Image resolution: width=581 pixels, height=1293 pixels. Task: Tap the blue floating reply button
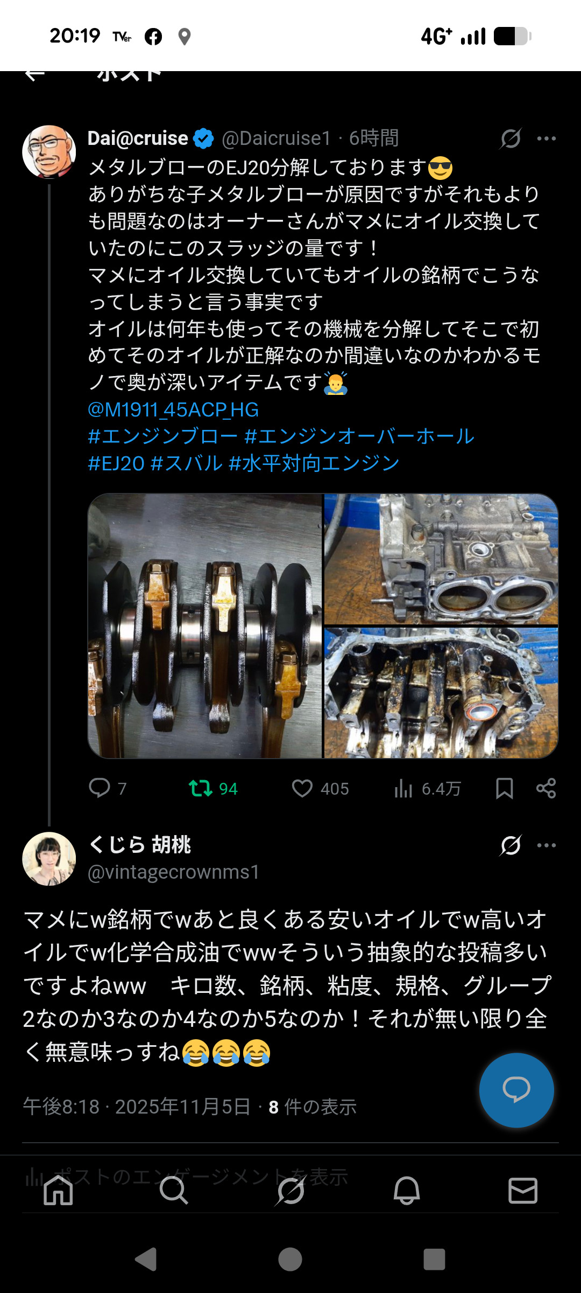[516, 1090]
